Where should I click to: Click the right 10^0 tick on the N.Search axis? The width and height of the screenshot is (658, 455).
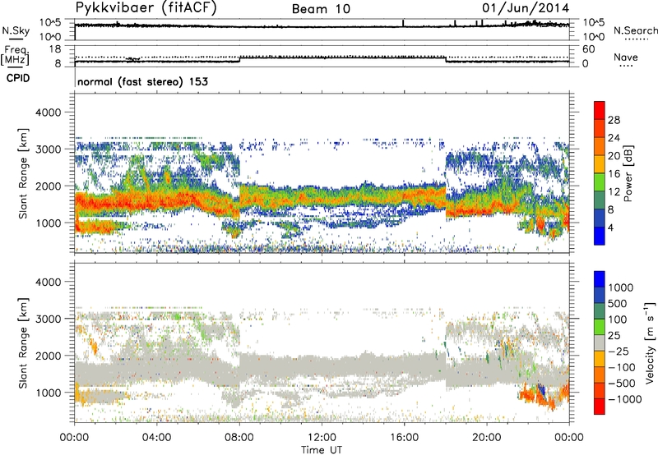[593, 37]
